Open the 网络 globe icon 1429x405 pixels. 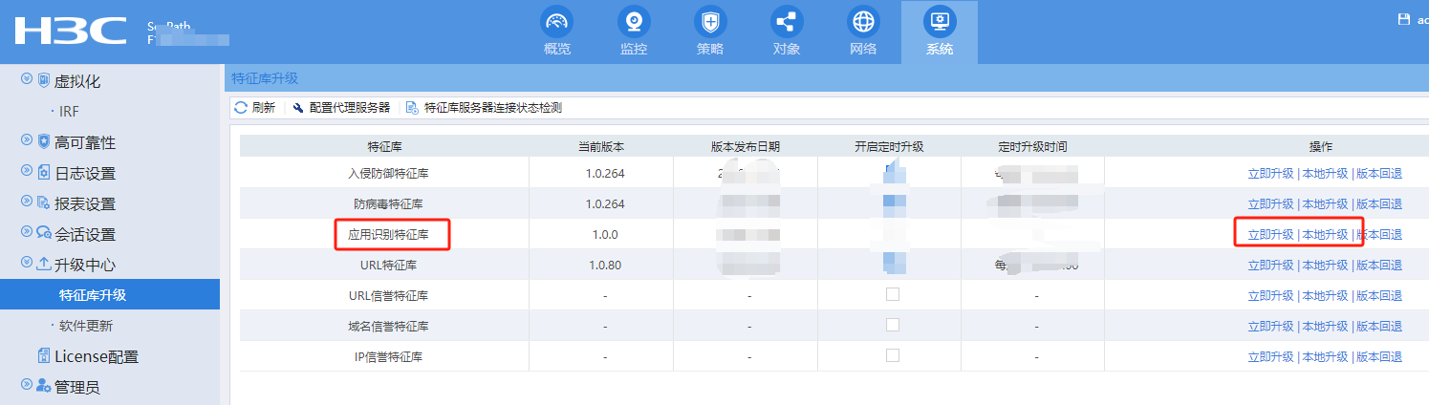pyautogui.click(x=862, y=22)
